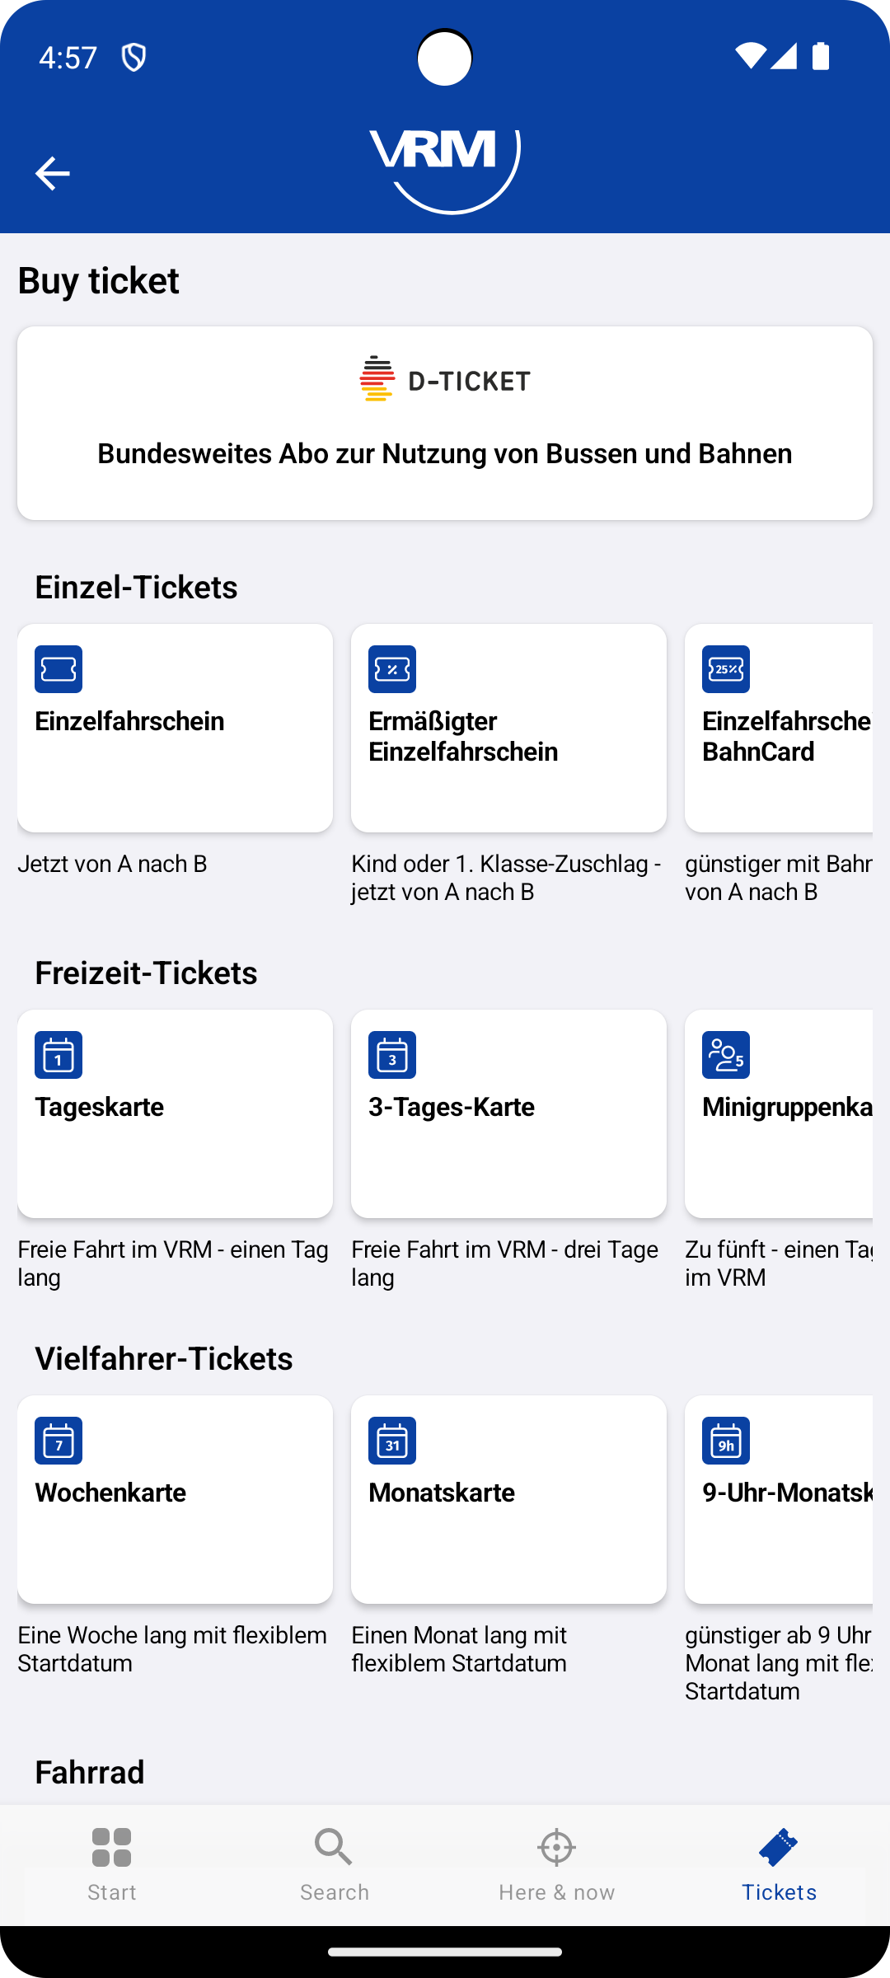Tap the VRM logo
This screenshot has width=890, height=1978.
coord(445,169)
